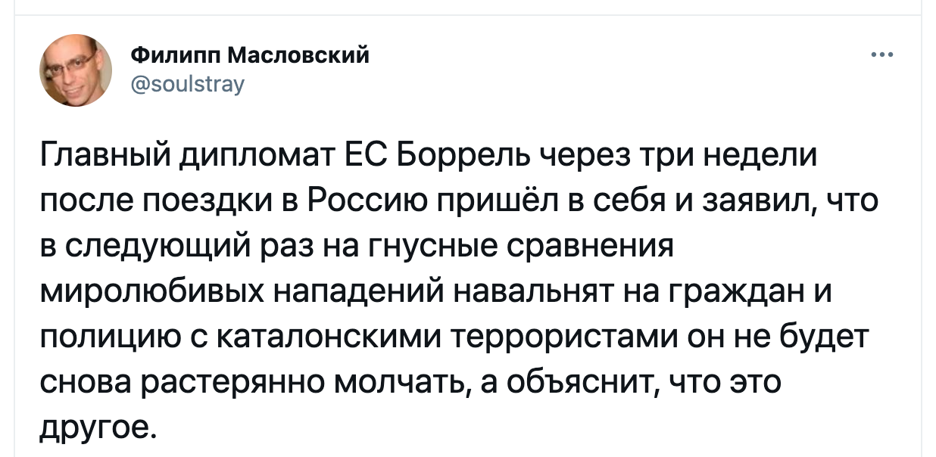
Task: Open the Филипп Масловский display name link
Action: pos(251,54)
